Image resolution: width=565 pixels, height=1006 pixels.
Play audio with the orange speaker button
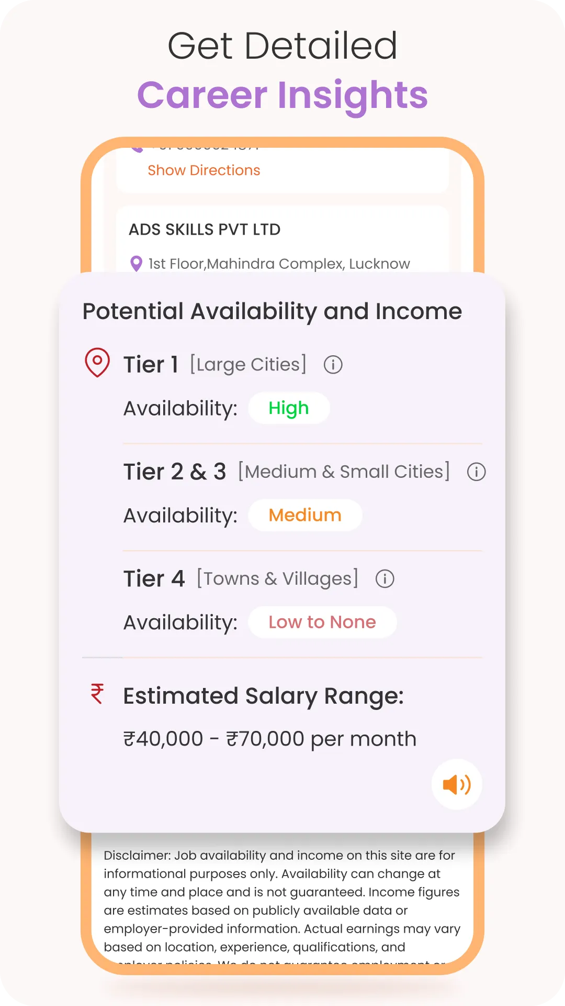(457, 784)
